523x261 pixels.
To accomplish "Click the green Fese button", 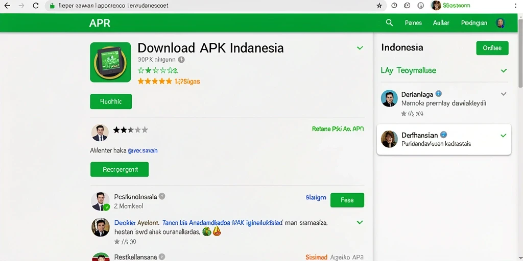I will tap(347, 200).
